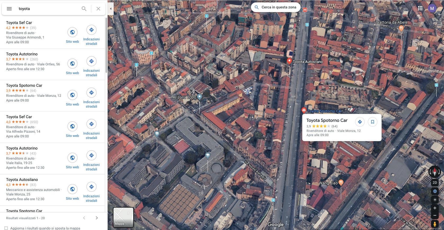Open 'Toyota Autotorino' result with 260 reviews
This screenshot has width=444, height=230.
tap(22, 54)
